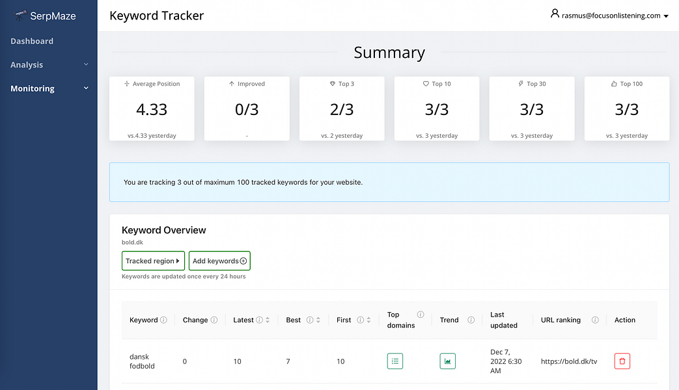Open the Monitoring menu item
Image resolution: width=679 pixels, height=390 pixels.
33,88
